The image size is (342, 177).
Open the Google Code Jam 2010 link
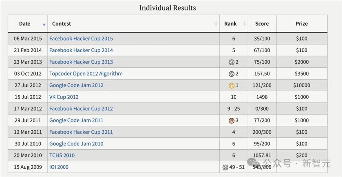(76, 144)
